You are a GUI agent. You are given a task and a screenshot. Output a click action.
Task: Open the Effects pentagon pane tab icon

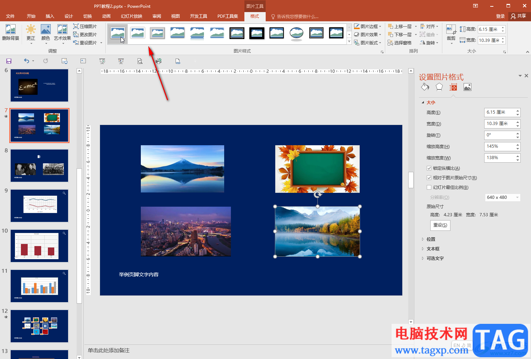(x=439, y=87)
